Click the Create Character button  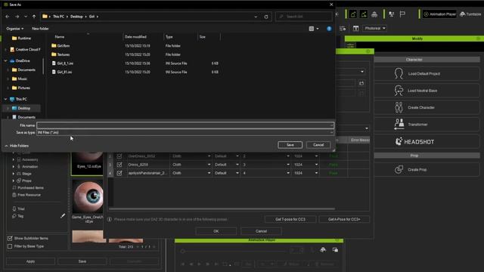pyautogui.click(x=427, y=107)
